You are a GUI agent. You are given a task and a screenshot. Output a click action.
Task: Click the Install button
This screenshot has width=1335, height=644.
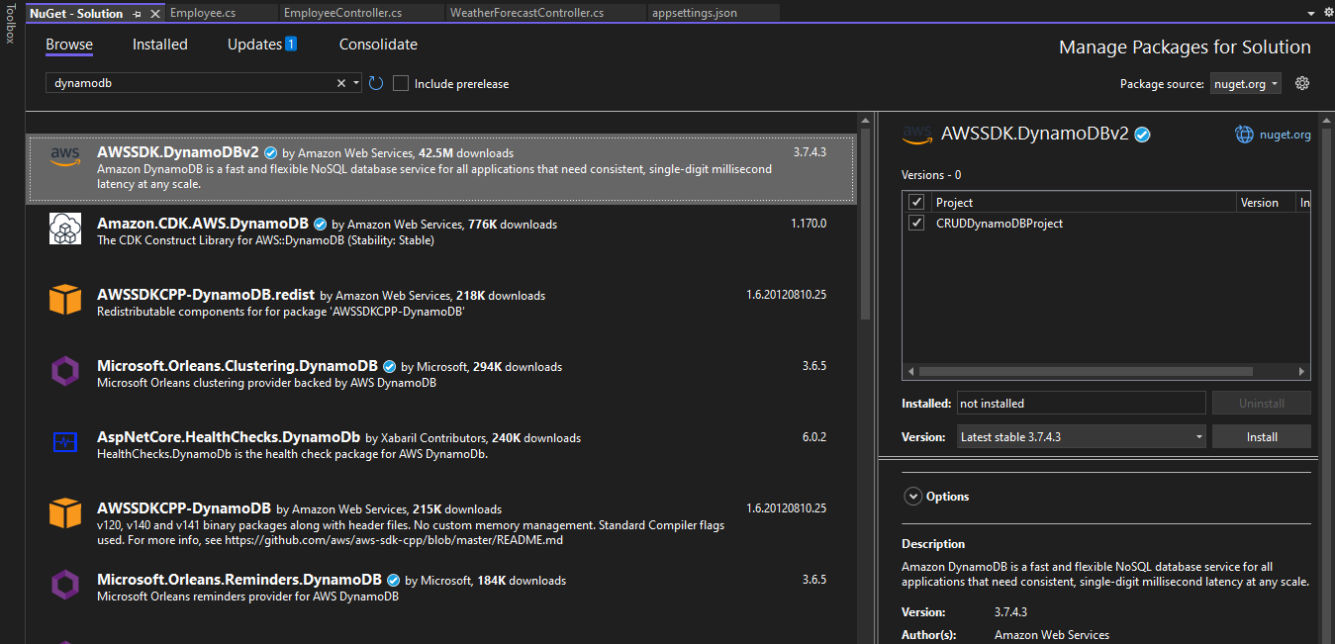point(1262,436)
